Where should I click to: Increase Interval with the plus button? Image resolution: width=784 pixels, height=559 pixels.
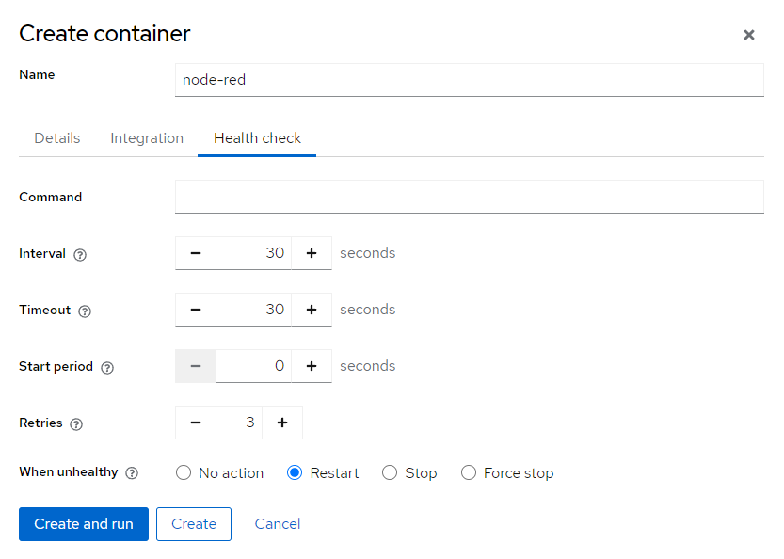312,253
